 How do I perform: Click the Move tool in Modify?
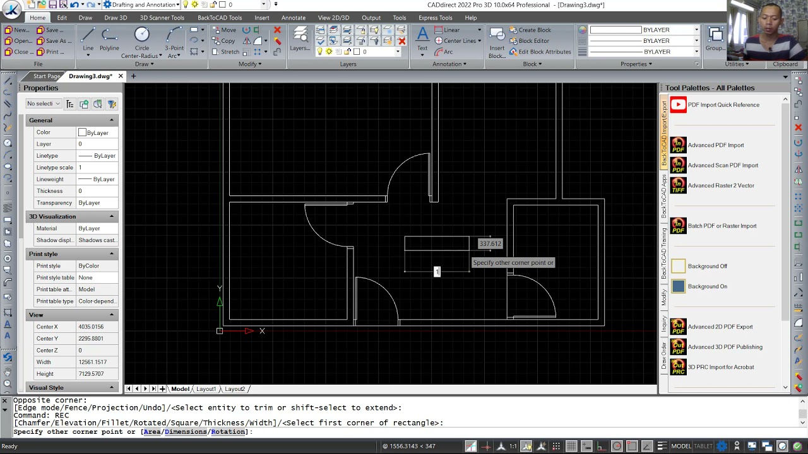point(223,30)
